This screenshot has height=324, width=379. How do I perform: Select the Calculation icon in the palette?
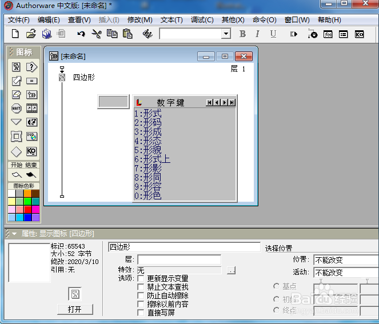(x=31, y=81)
